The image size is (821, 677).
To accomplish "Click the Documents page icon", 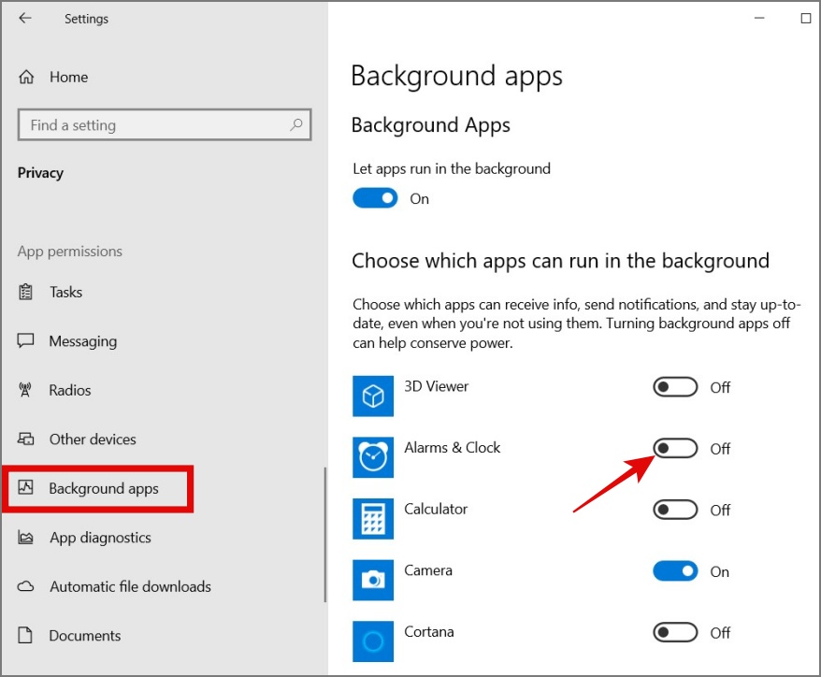I will pyautogui.click(x=25, y=635).
